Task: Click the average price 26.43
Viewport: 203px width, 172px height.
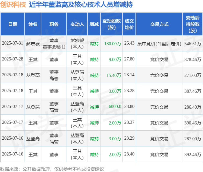Action: tap(129, 43)
